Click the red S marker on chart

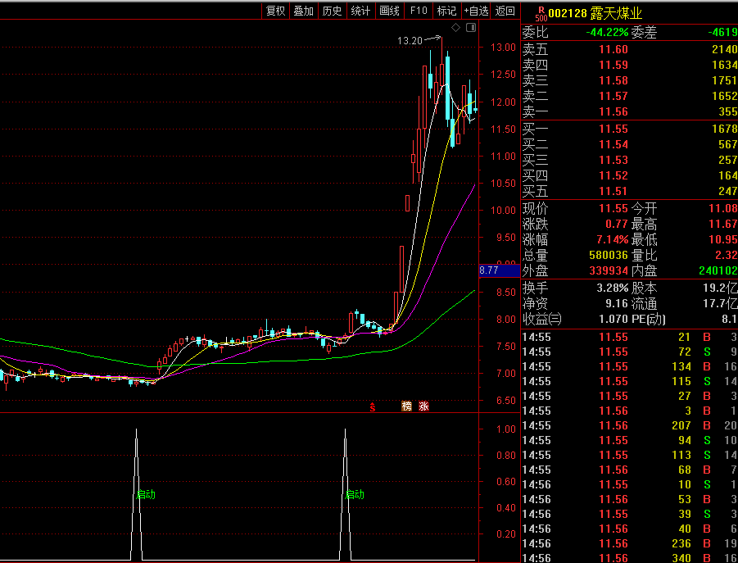coord(373,406)
